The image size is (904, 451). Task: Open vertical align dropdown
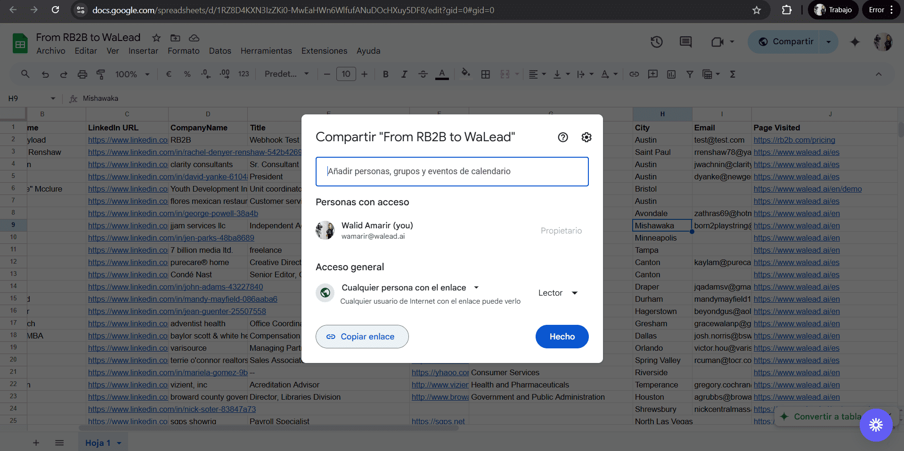(x=561, y=74)
